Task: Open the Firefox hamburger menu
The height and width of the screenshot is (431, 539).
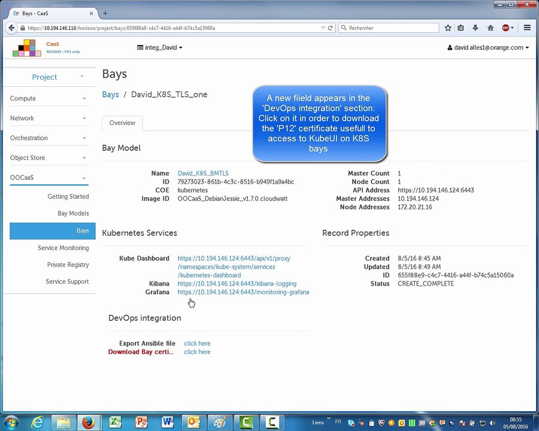Action: click(x=527, y=28)
